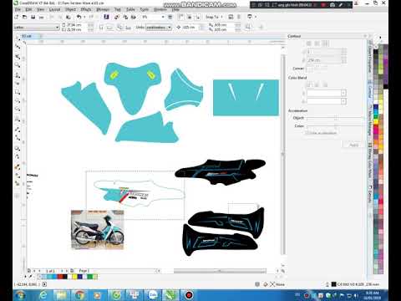Click the Apply button in Contour docker
The image size is (401, 301).
tap(353, 145)
